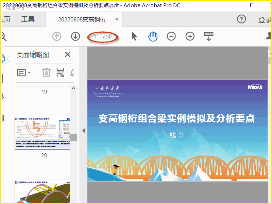The height and width of the screenshot is (204, 272).
Task: Click the MIDAS logo on the slide
Action: click(255, 87)
